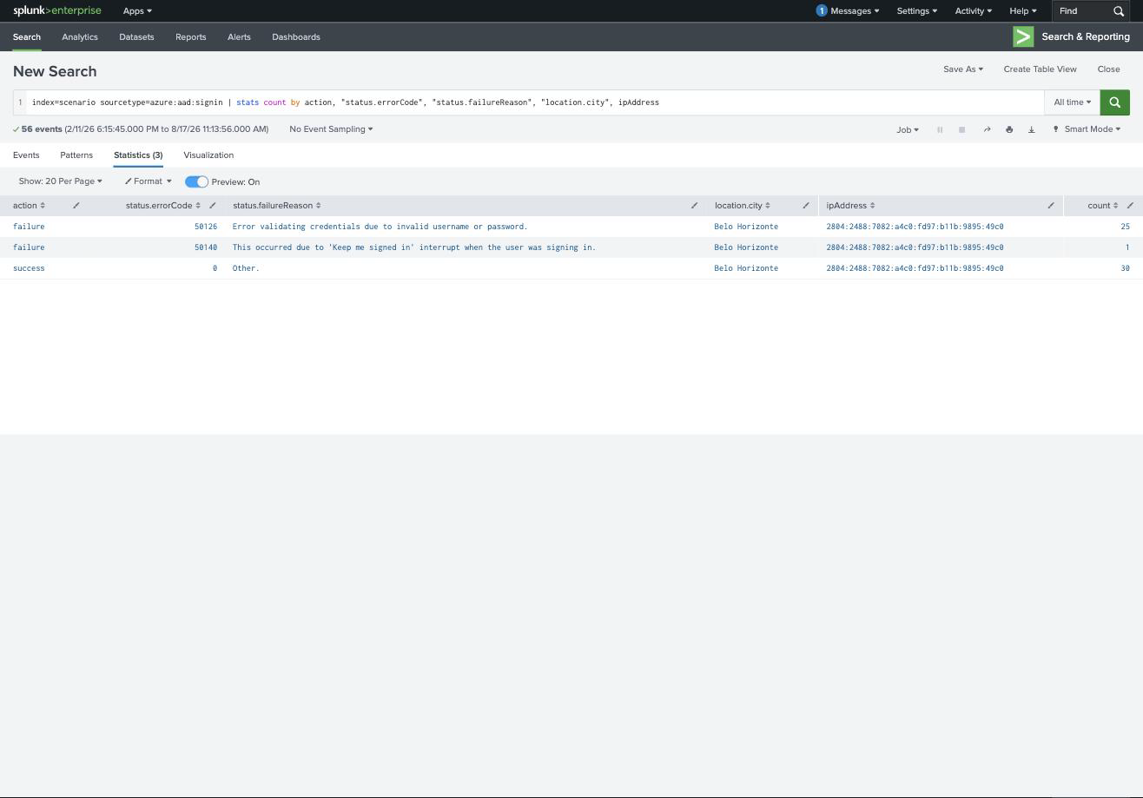The image size is (1143, 798).
Task: Go to Dashboards in nav bar
Action: click(296, 37)
